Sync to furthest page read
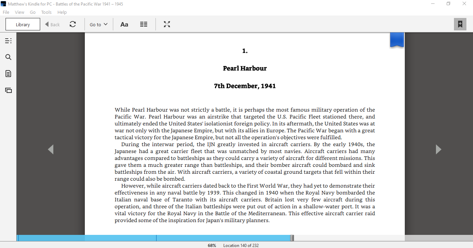 pyautogui.click(x=73, y=24)
